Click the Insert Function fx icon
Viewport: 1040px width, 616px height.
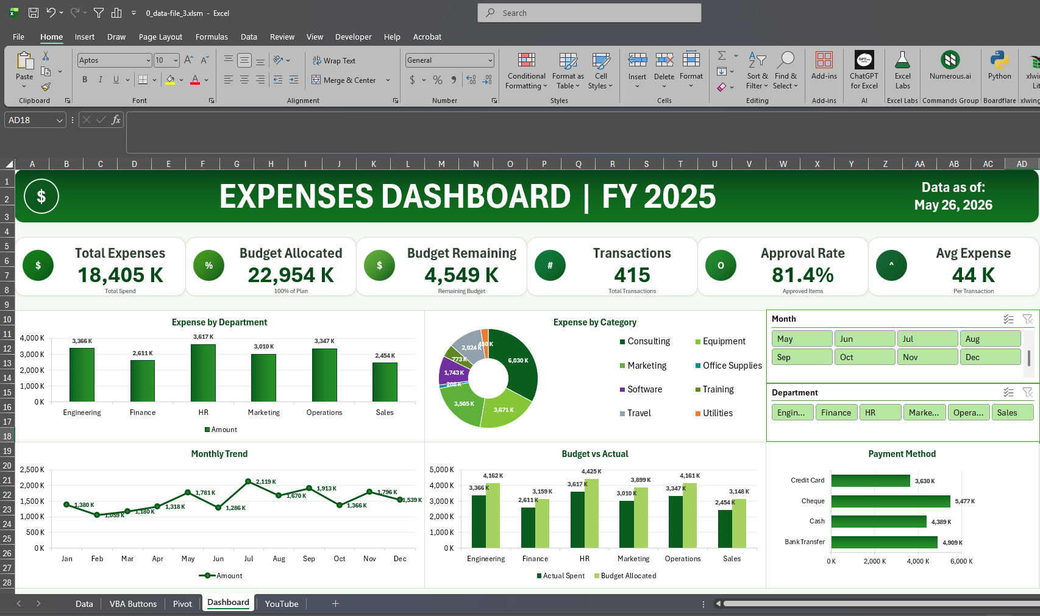point(116,120)
